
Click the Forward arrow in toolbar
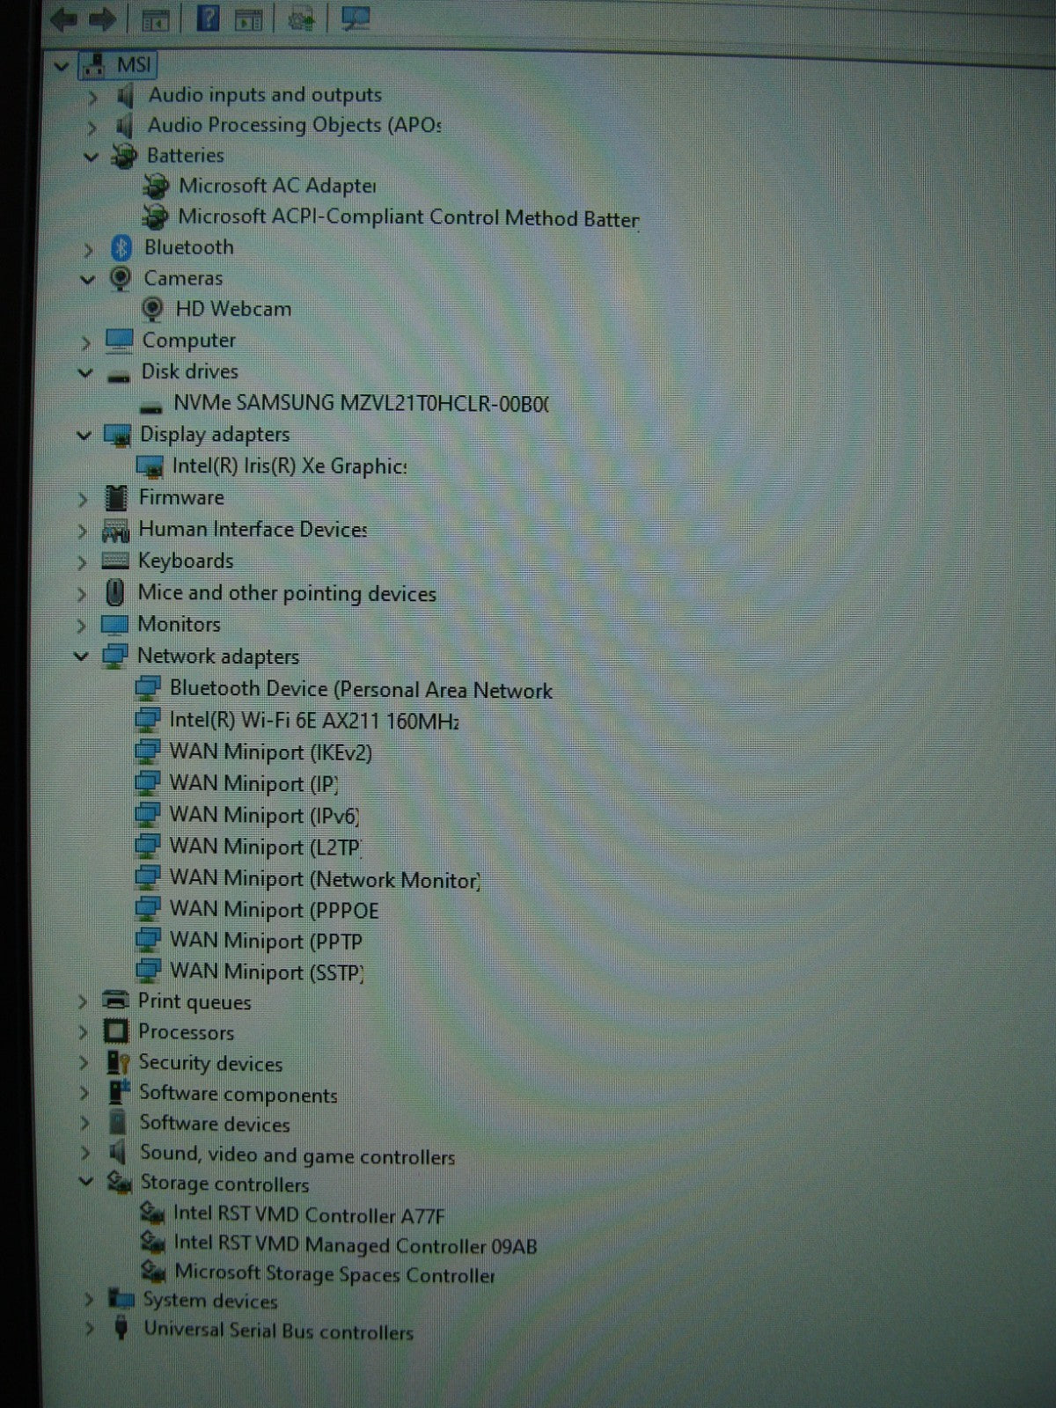coord(103,18)
